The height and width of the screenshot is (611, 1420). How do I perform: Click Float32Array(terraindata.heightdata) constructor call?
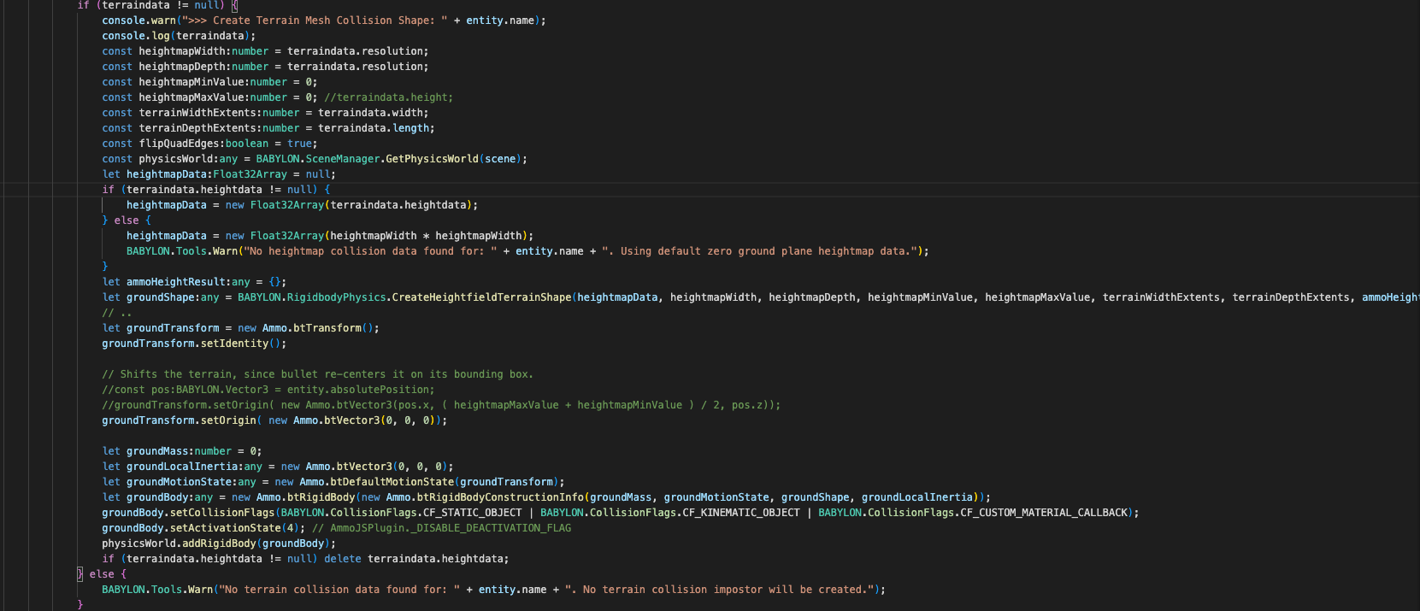(x=362, y=205)
